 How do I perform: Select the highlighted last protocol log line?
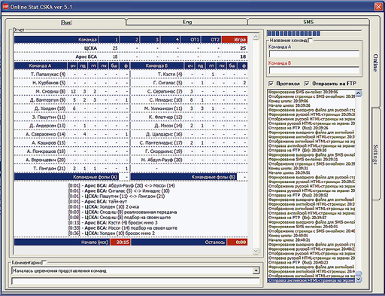(311, 280)
